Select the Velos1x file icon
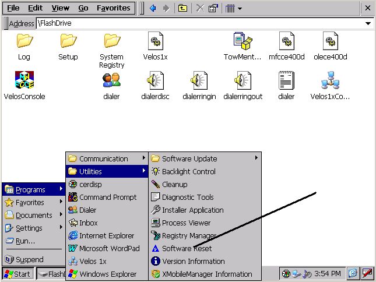The height and width of the screenshot is (282, 376). click(156, 47)
